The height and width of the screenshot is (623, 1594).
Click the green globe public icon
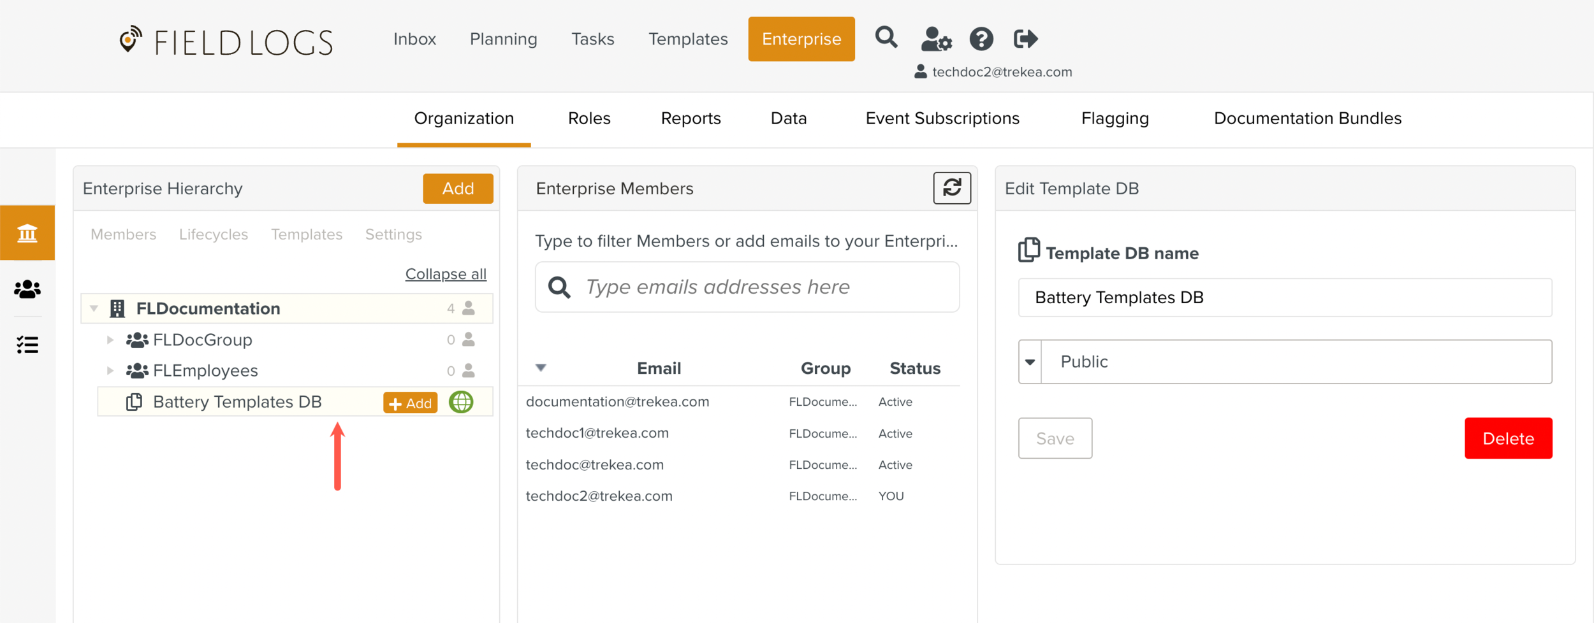tap(461, 403)
